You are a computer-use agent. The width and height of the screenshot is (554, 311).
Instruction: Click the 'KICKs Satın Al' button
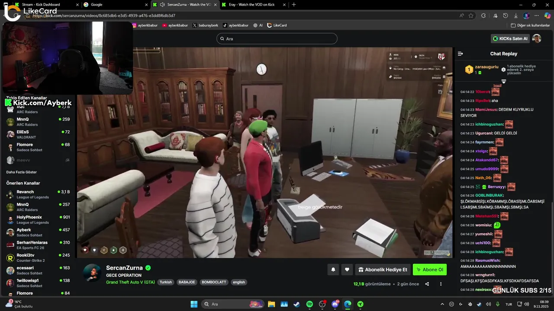511,38
